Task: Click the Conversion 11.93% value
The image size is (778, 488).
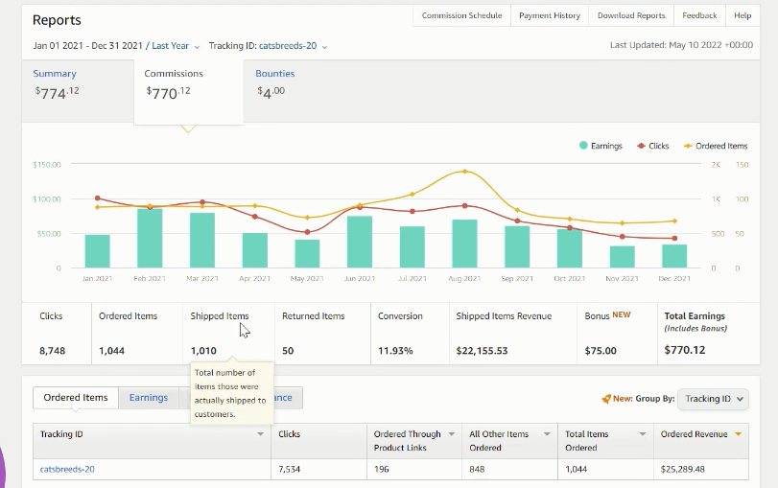Action: [x=395, y=351]
